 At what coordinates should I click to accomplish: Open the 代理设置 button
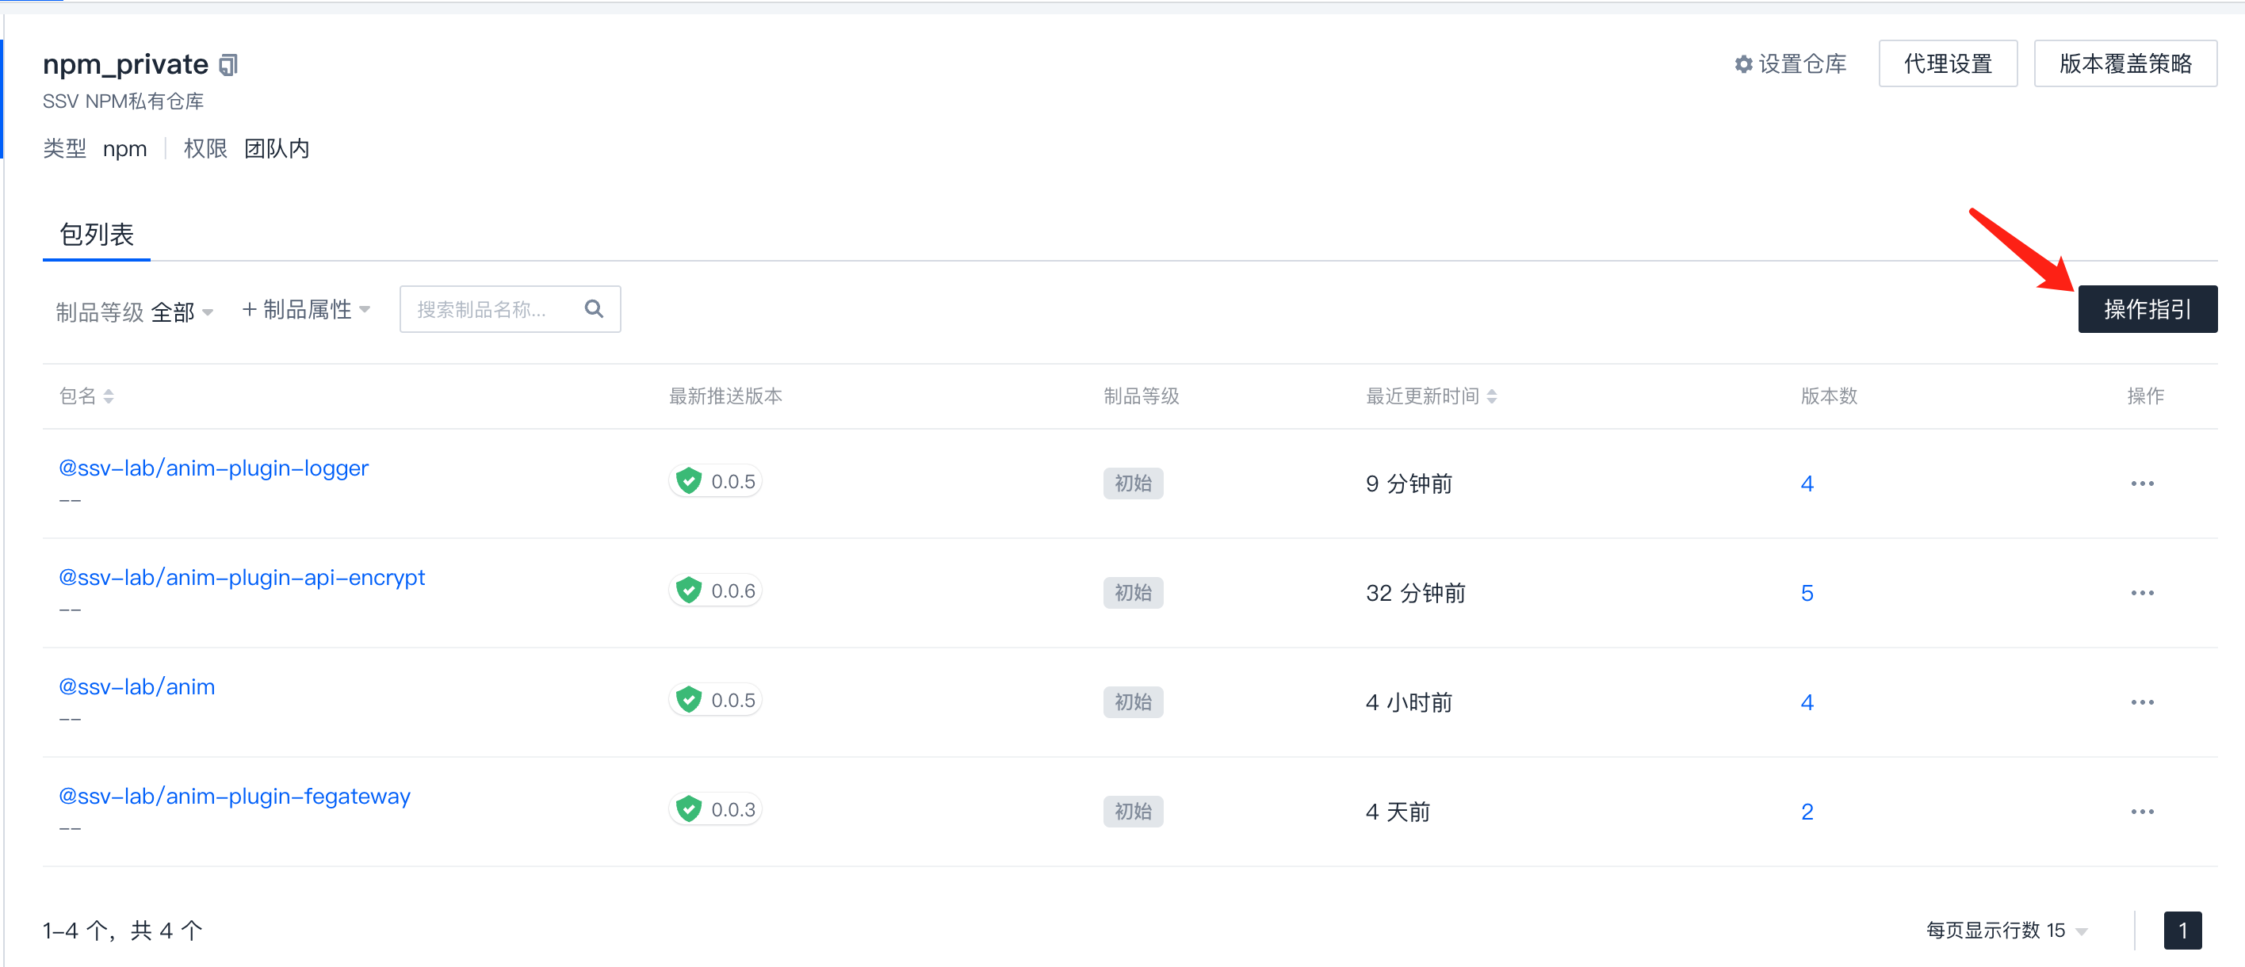(x=1947, y=63)
